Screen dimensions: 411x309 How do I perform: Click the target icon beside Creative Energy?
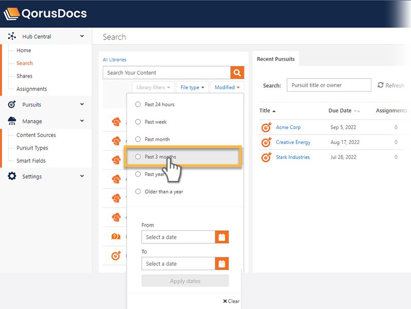click(x=266, y=142)
